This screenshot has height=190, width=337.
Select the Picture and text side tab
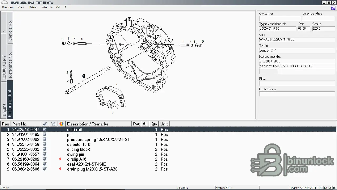[10, 100]
